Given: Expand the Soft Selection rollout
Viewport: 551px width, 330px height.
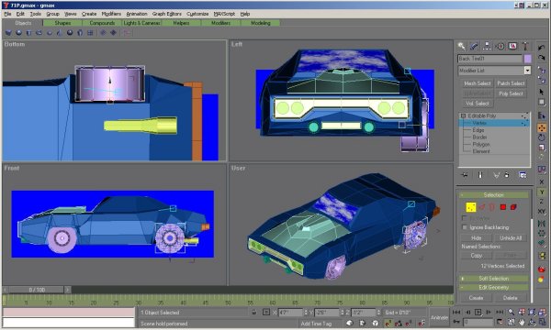Looking at the screenshot, I should point(494,279).
